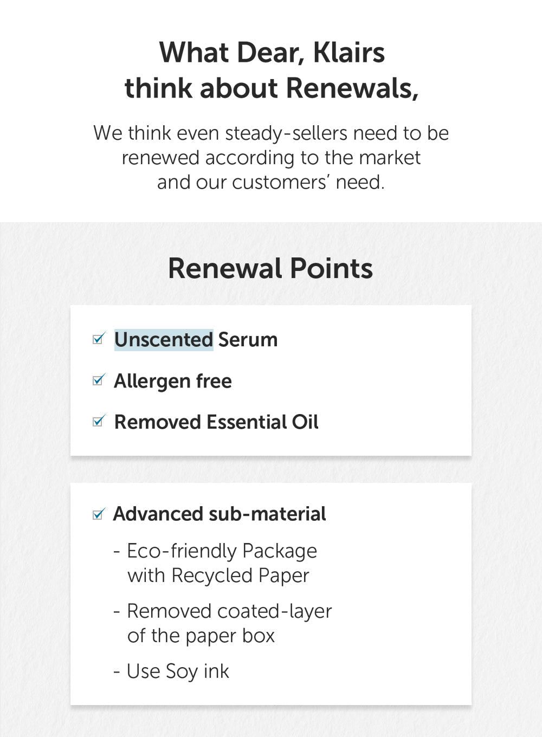Click the "and our customers' need." line
Image resolution: width=542 pixels, height=737 pixels.
[271, 182]
